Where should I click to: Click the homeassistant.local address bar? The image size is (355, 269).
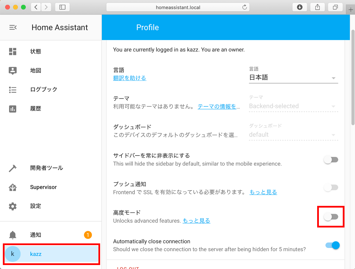[x=178, y=7]
